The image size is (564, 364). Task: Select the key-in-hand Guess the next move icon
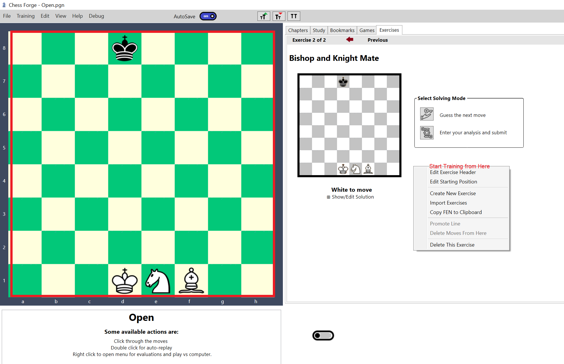(426, 114)
